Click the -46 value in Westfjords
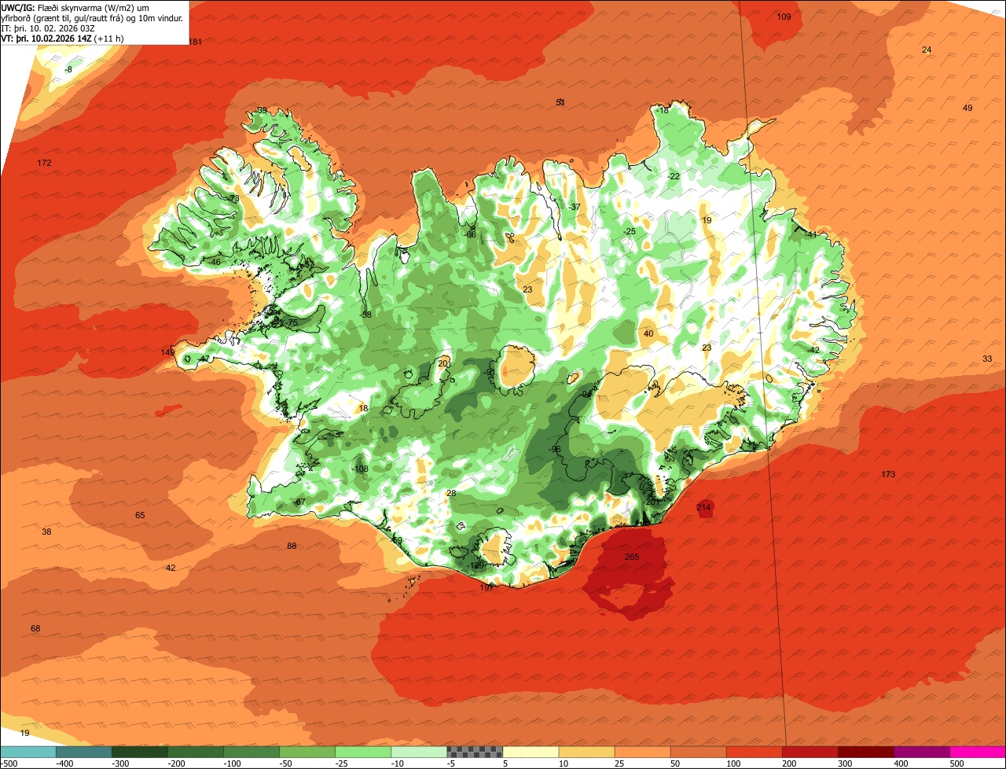Image resolution: width=1006 pixels, height=769 pixels. tap(215, 262)
